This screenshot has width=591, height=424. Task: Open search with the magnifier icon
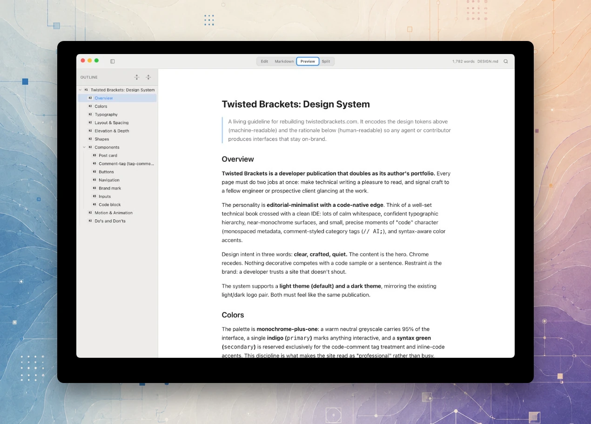tap(506, 61)
